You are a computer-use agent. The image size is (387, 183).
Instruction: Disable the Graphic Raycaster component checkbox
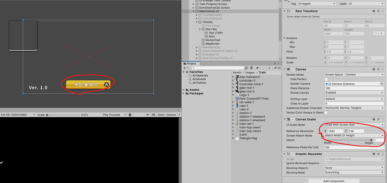(x=293, y=154)
